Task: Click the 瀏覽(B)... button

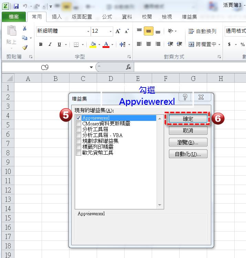Action: (188, 142)
